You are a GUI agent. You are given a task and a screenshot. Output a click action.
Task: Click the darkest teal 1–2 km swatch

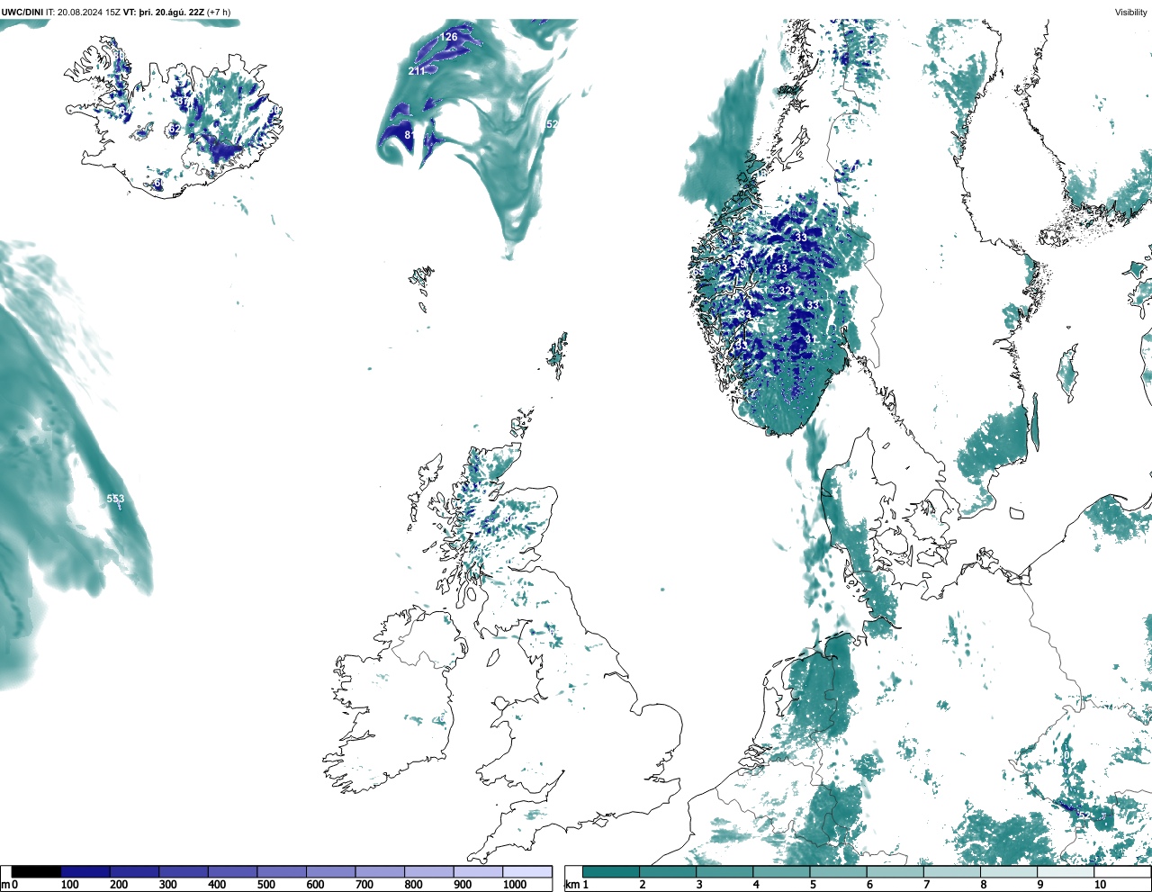pyautogui.click(x=611, y=871)
